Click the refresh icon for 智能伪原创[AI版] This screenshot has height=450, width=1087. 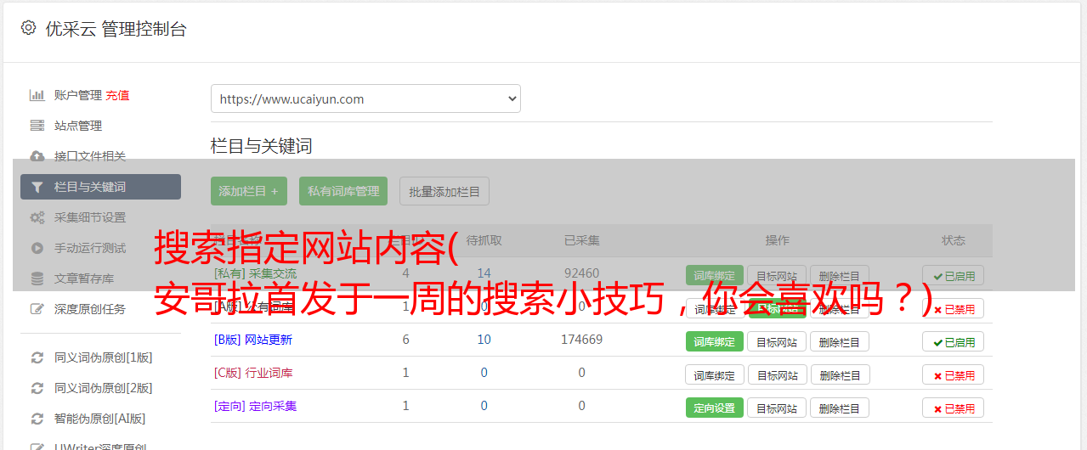pyautogui.click(x=37, y=419)
